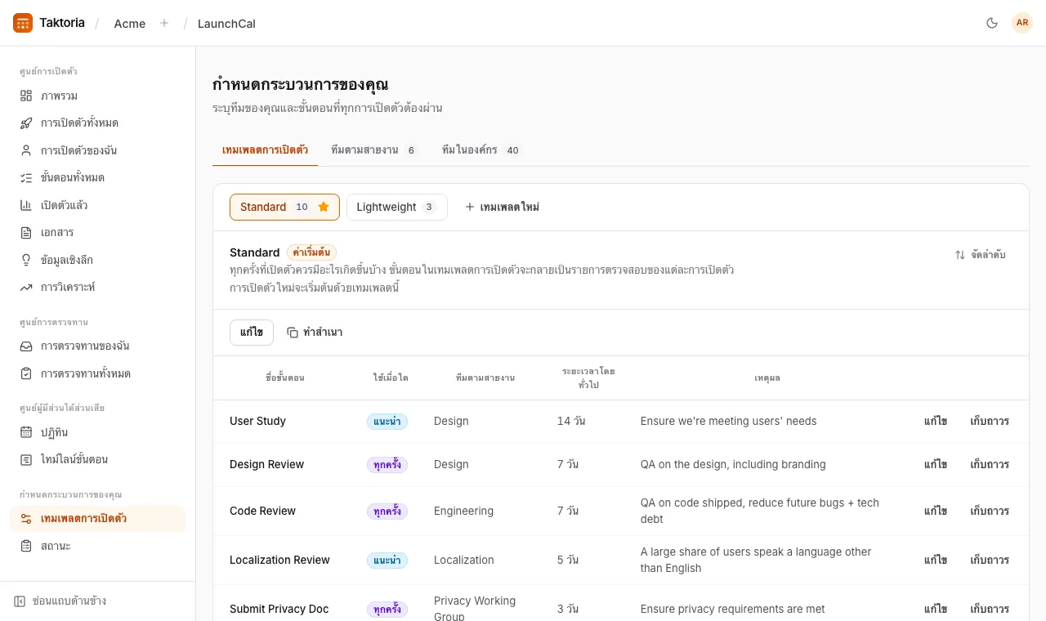This screenshot has height=621, width=1046.
Task: Open ไทม์ไลน์ขั้นตอน in sidebar
Action: coord(98,459)
